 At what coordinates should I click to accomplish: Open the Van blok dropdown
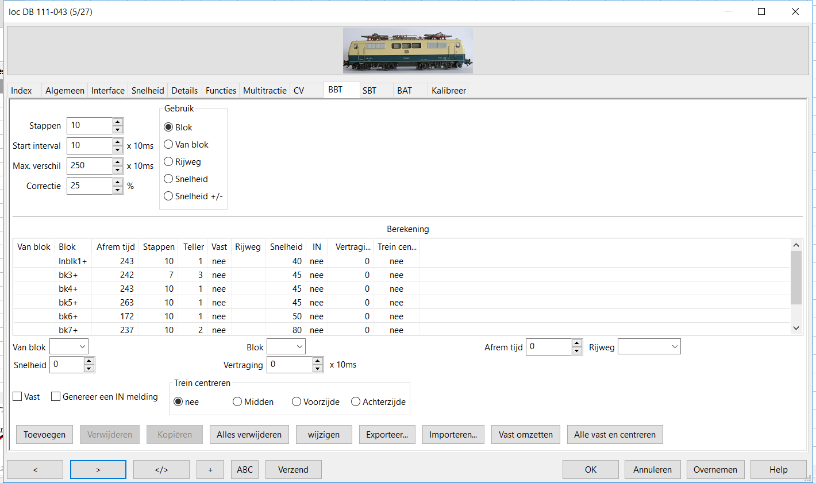pos(69,346)
